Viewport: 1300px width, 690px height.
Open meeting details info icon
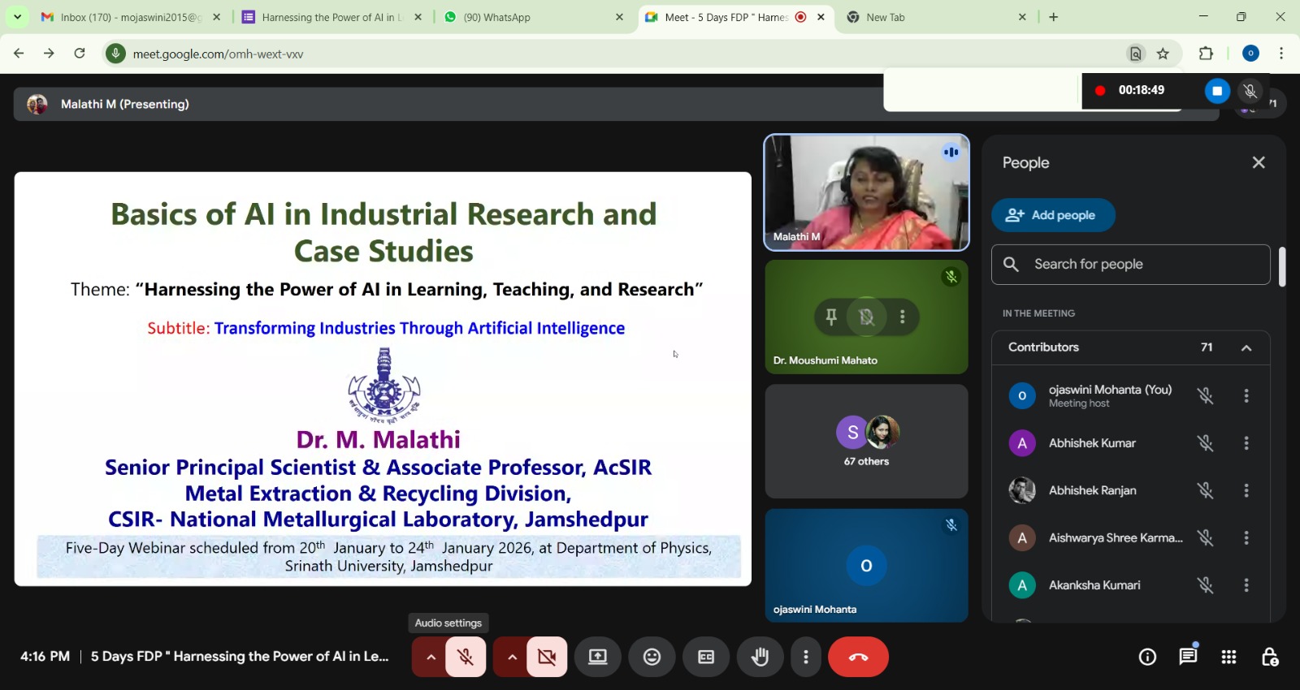1147,657
